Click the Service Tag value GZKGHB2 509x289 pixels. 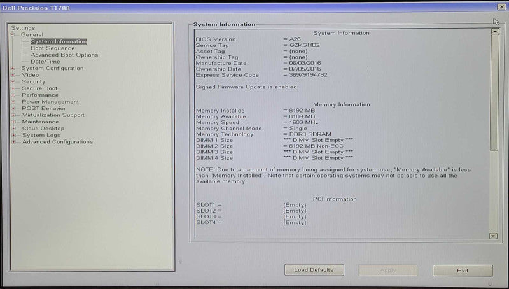[x=305, y=45]
